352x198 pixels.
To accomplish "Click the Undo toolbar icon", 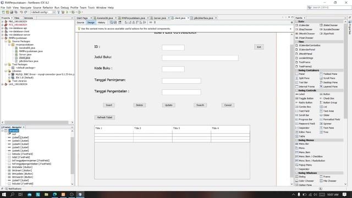I will tap(21, 12).
